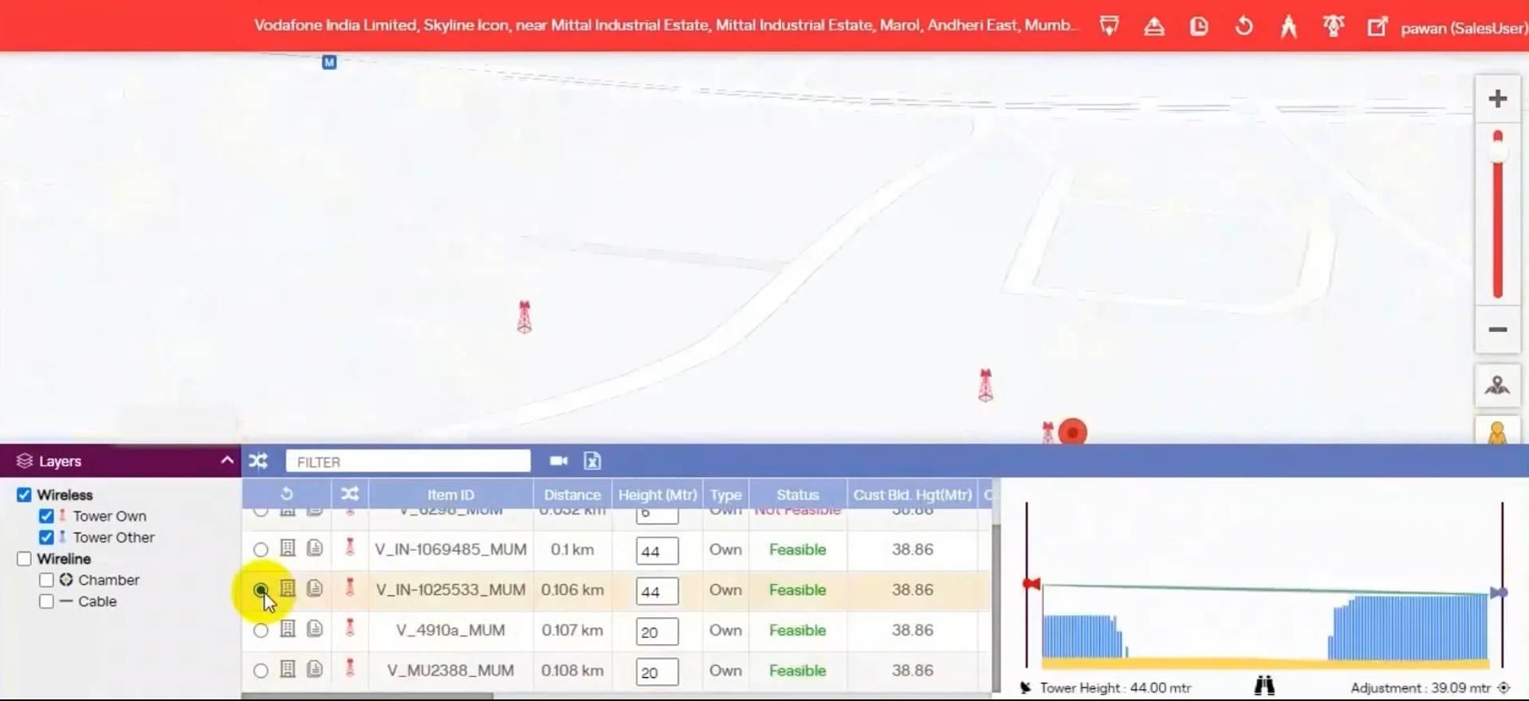
Task: Click tower icon in V_IN-1069485_MUM row
Action: tap(349, 547)
